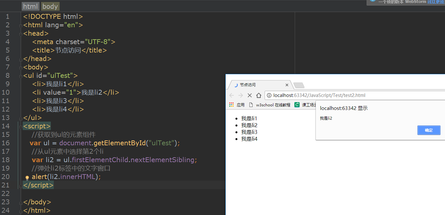This screenshot has height=215, width=445.
Task: Click the comment 从ul元素中选择第2个li
Action: 67,151
